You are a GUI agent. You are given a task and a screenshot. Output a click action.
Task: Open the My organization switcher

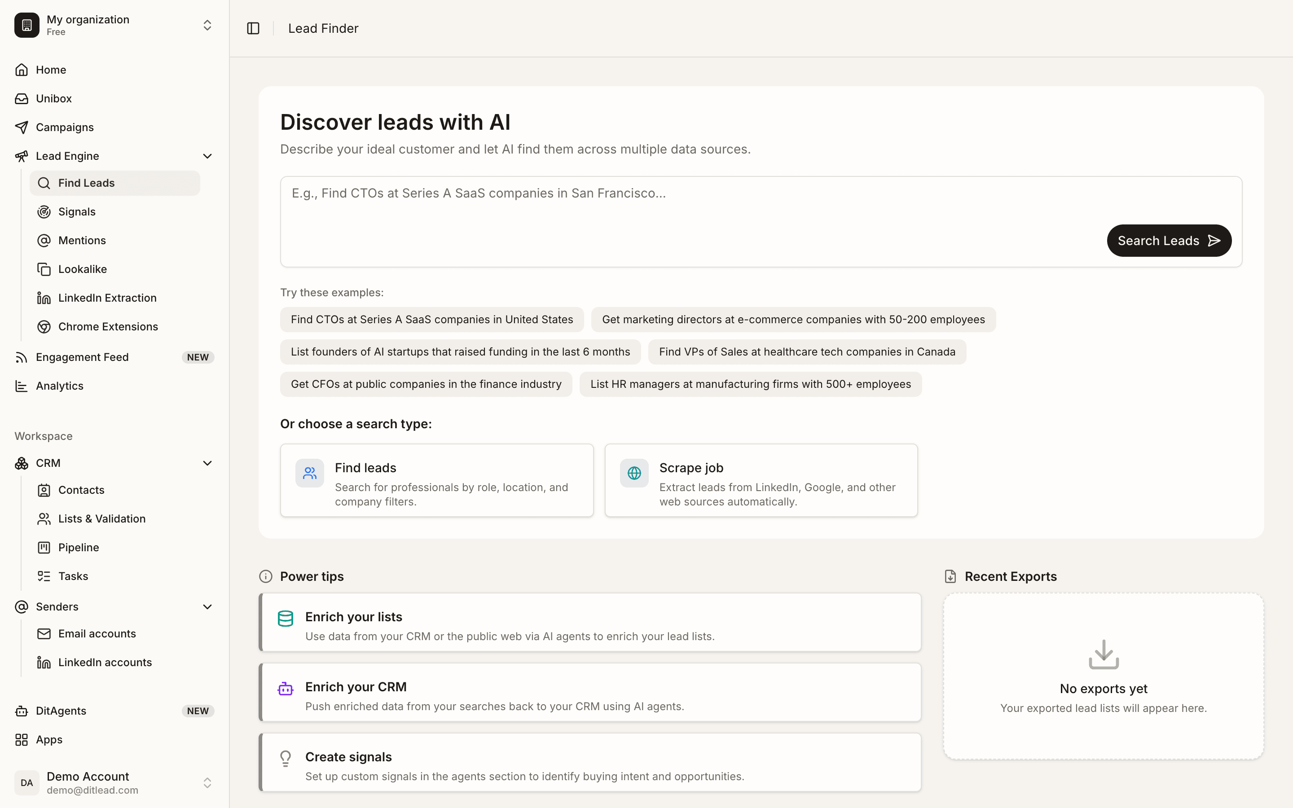point(207,25)
